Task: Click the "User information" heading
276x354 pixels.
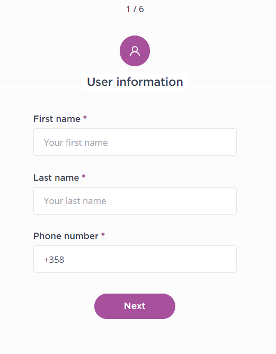Action: coord(135,82)
